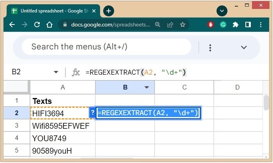Go back to the previous page
Screen dimensions: 273x163
12,25
